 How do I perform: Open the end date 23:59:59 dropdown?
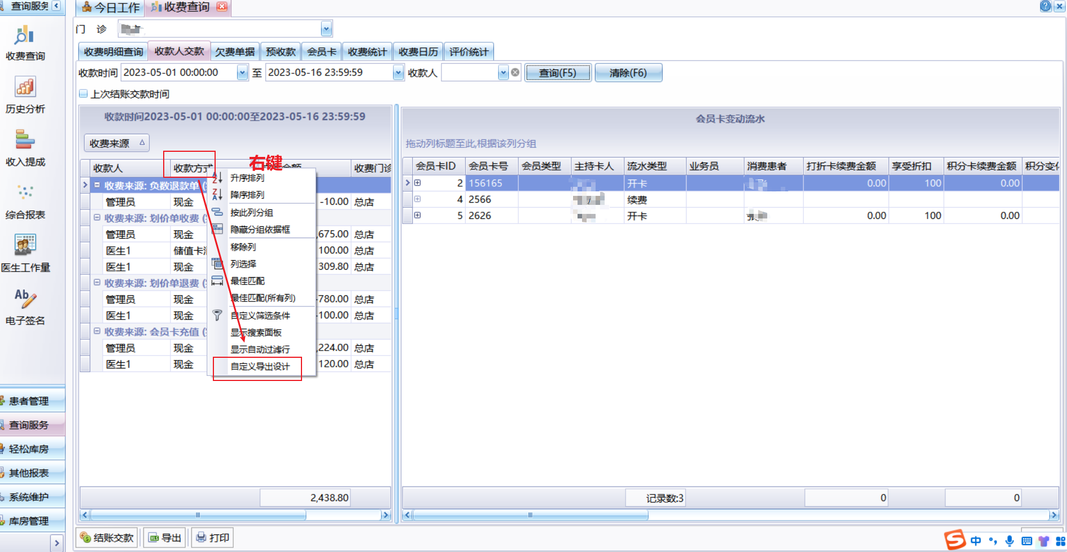(x=398, y=72)
